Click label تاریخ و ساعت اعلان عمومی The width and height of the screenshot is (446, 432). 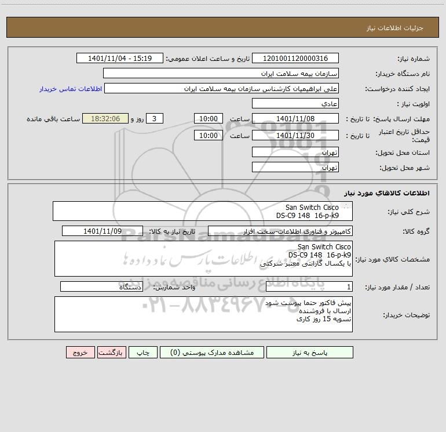[x=208, y=59]
